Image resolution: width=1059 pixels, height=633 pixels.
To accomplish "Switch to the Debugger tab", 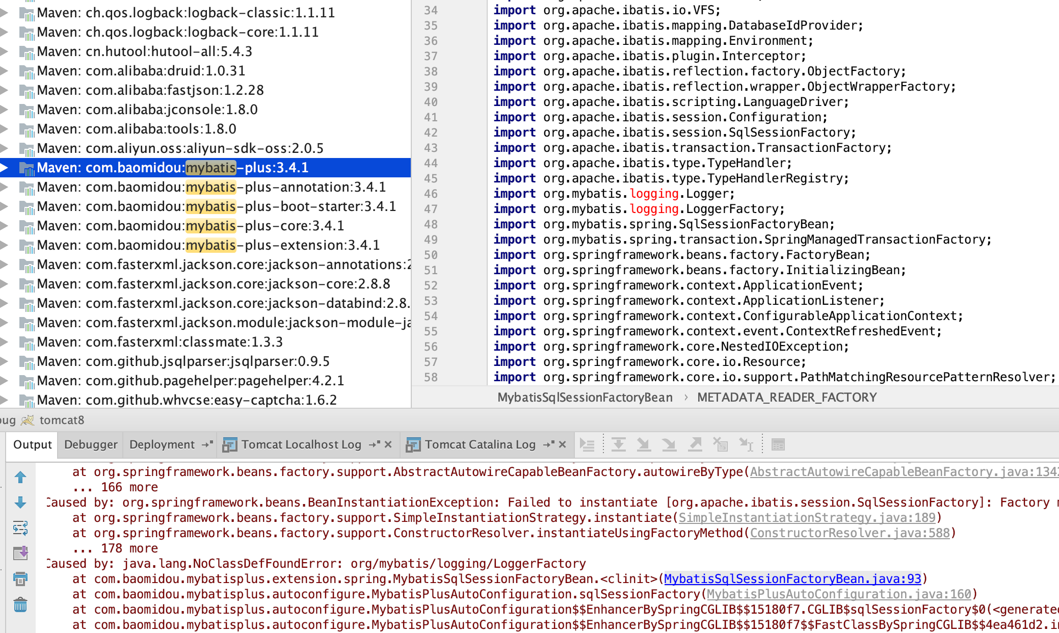I will pos(90,444).
